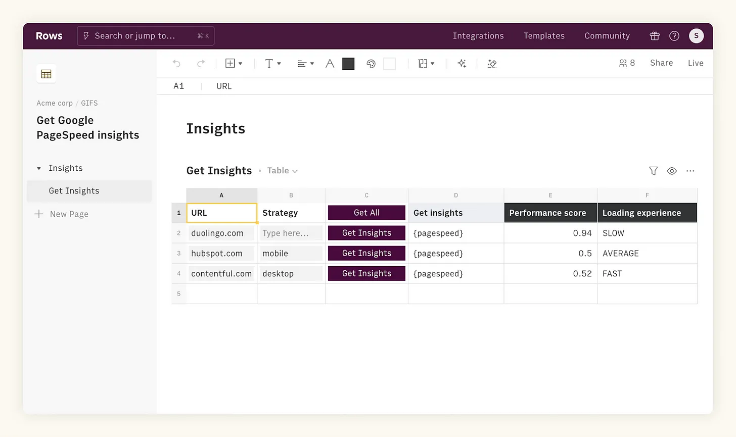Select the dark fill color swatch
Image resolution: width=736 pixels, height=437 pixels.
tap(348, 63)
